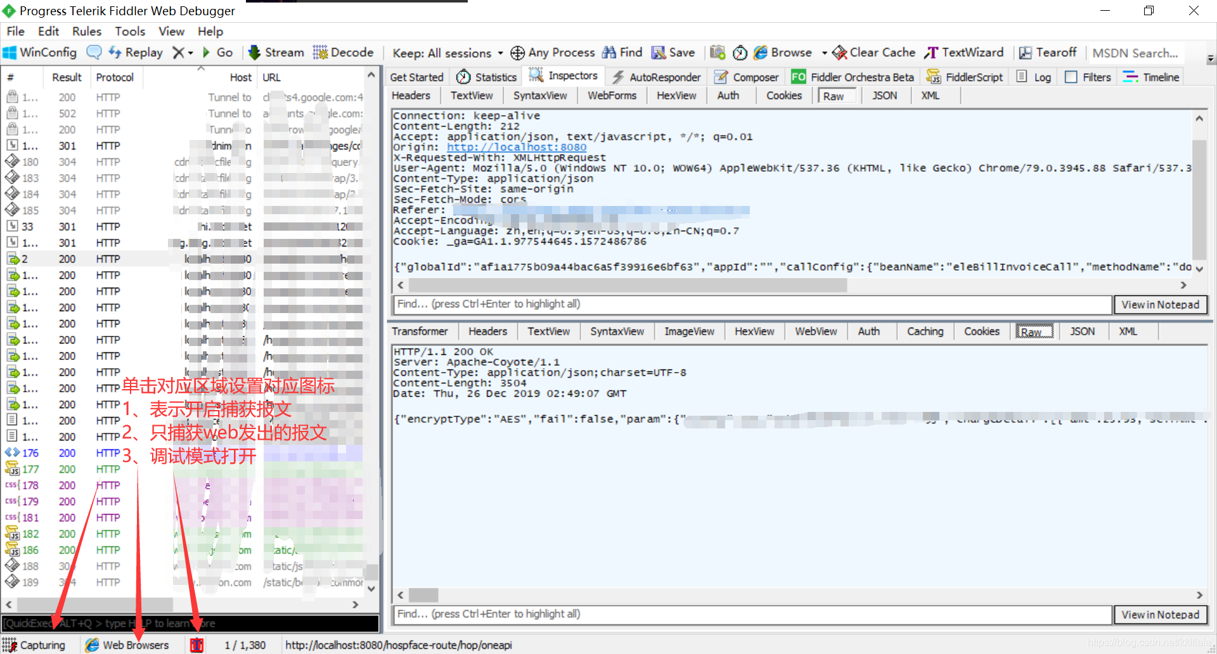Replay the selected session
Screen dimensions: 1217x654
136,53
